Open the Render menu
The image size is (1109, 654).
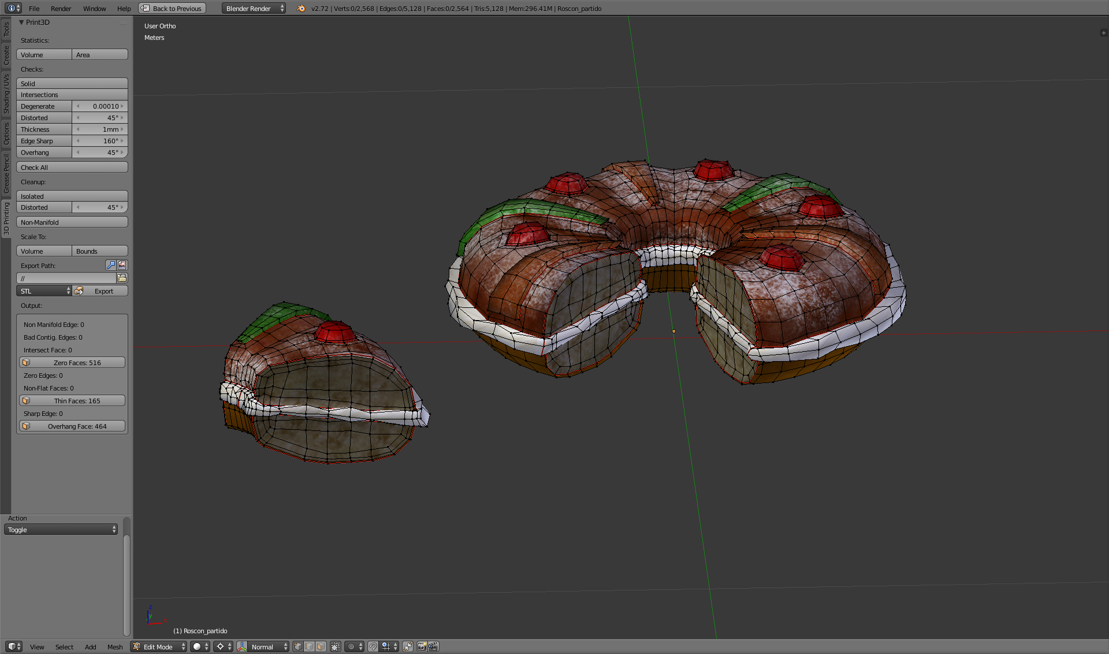[x=61, y=8]
